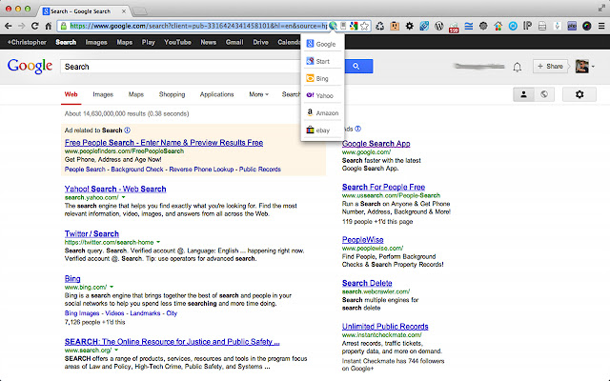Screen dimensions: 610x381
Task: Click the blue magnifier search button
Action: (x=358, y=67)
